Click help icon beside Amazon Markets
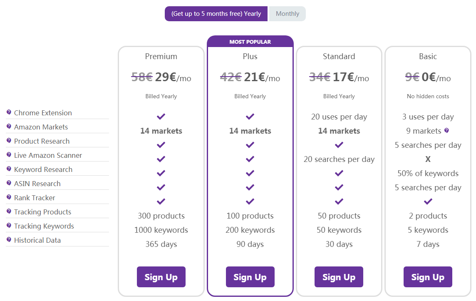Image resolution: width=476 pixels, height=301 pixels. [9, 126]
